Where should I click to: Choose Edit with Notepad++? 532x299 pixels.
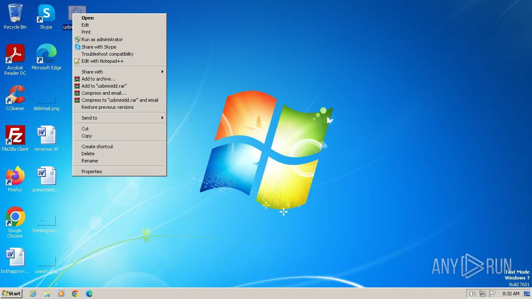pos(120,61)
